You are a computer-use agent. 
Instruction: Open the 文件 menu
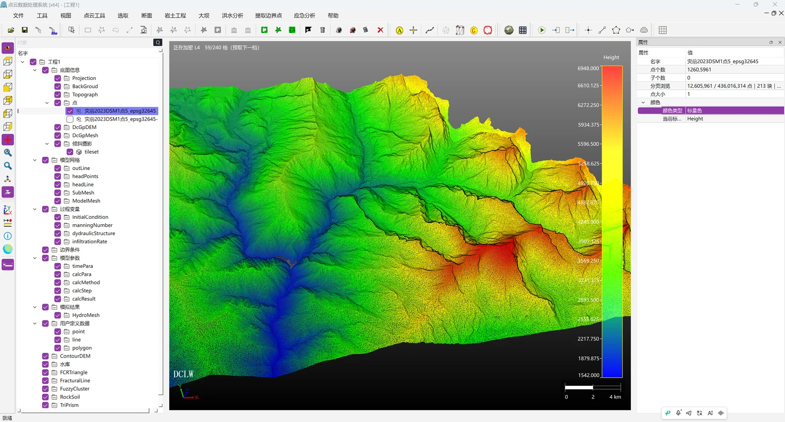19,16
